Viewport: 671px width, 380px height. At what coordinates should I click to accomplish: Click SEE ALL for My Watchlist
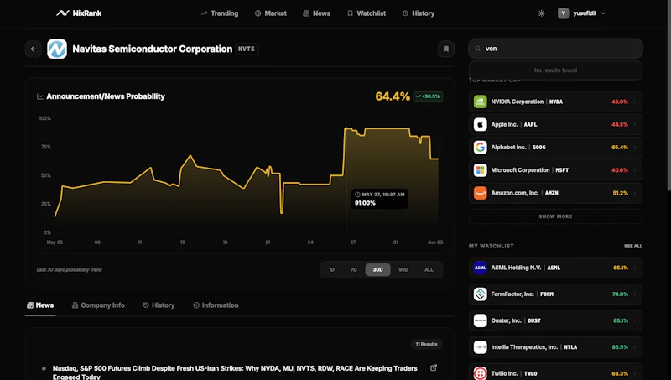click(x=633, y=247)
